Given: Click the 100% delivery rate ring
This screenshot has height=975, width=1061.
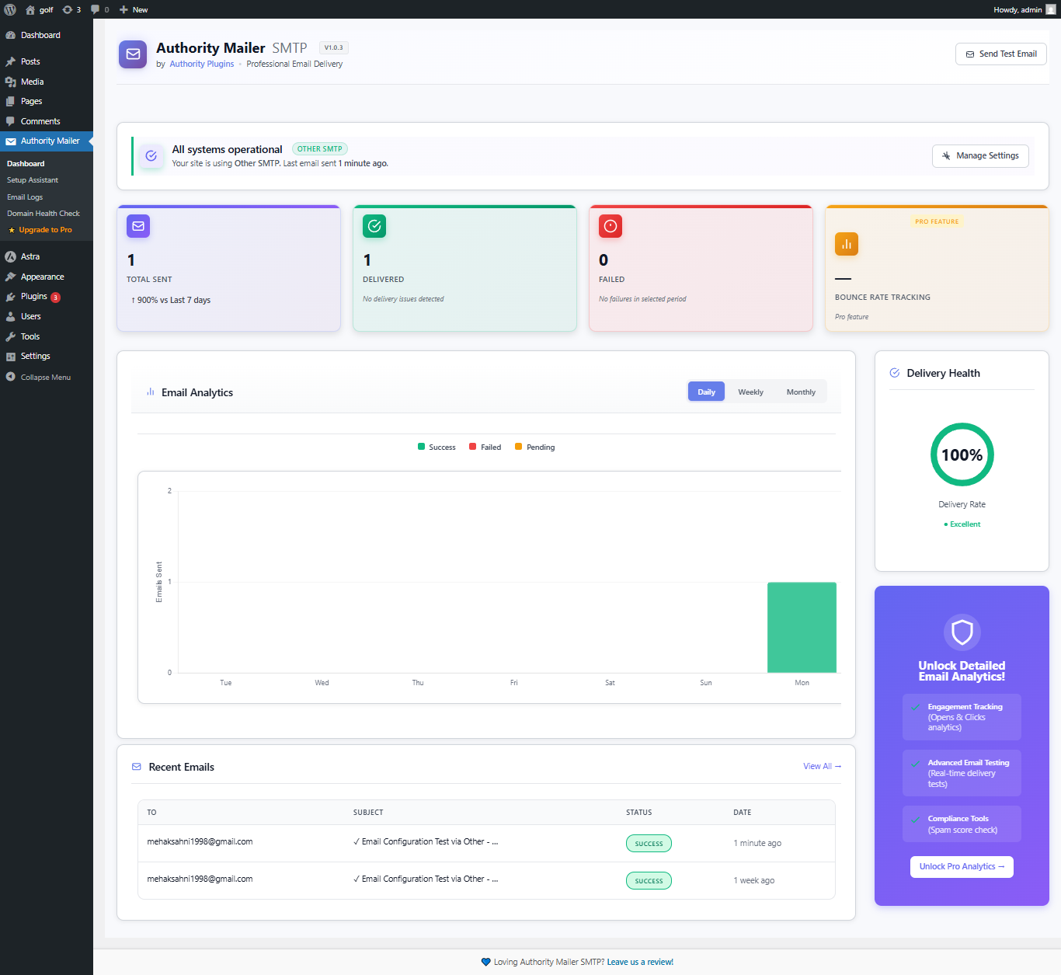Looking at the screenshot, I should click(x=962, y=454).
